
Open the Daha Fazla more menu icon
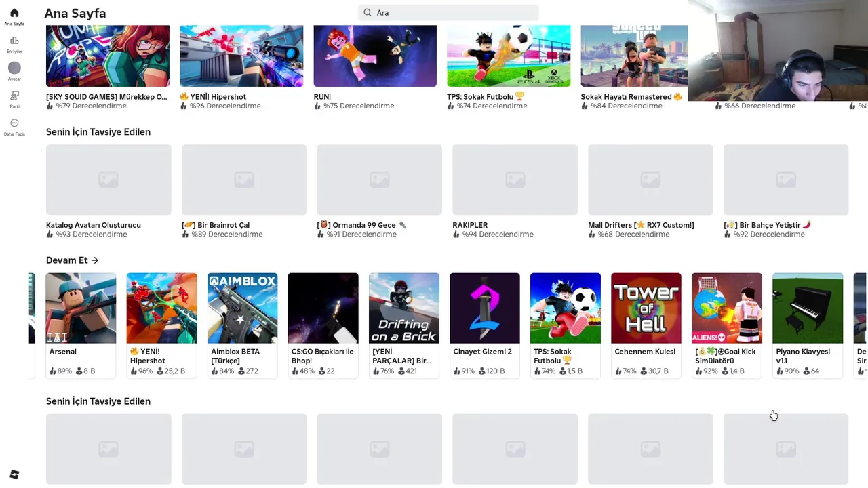click(14, 123)
